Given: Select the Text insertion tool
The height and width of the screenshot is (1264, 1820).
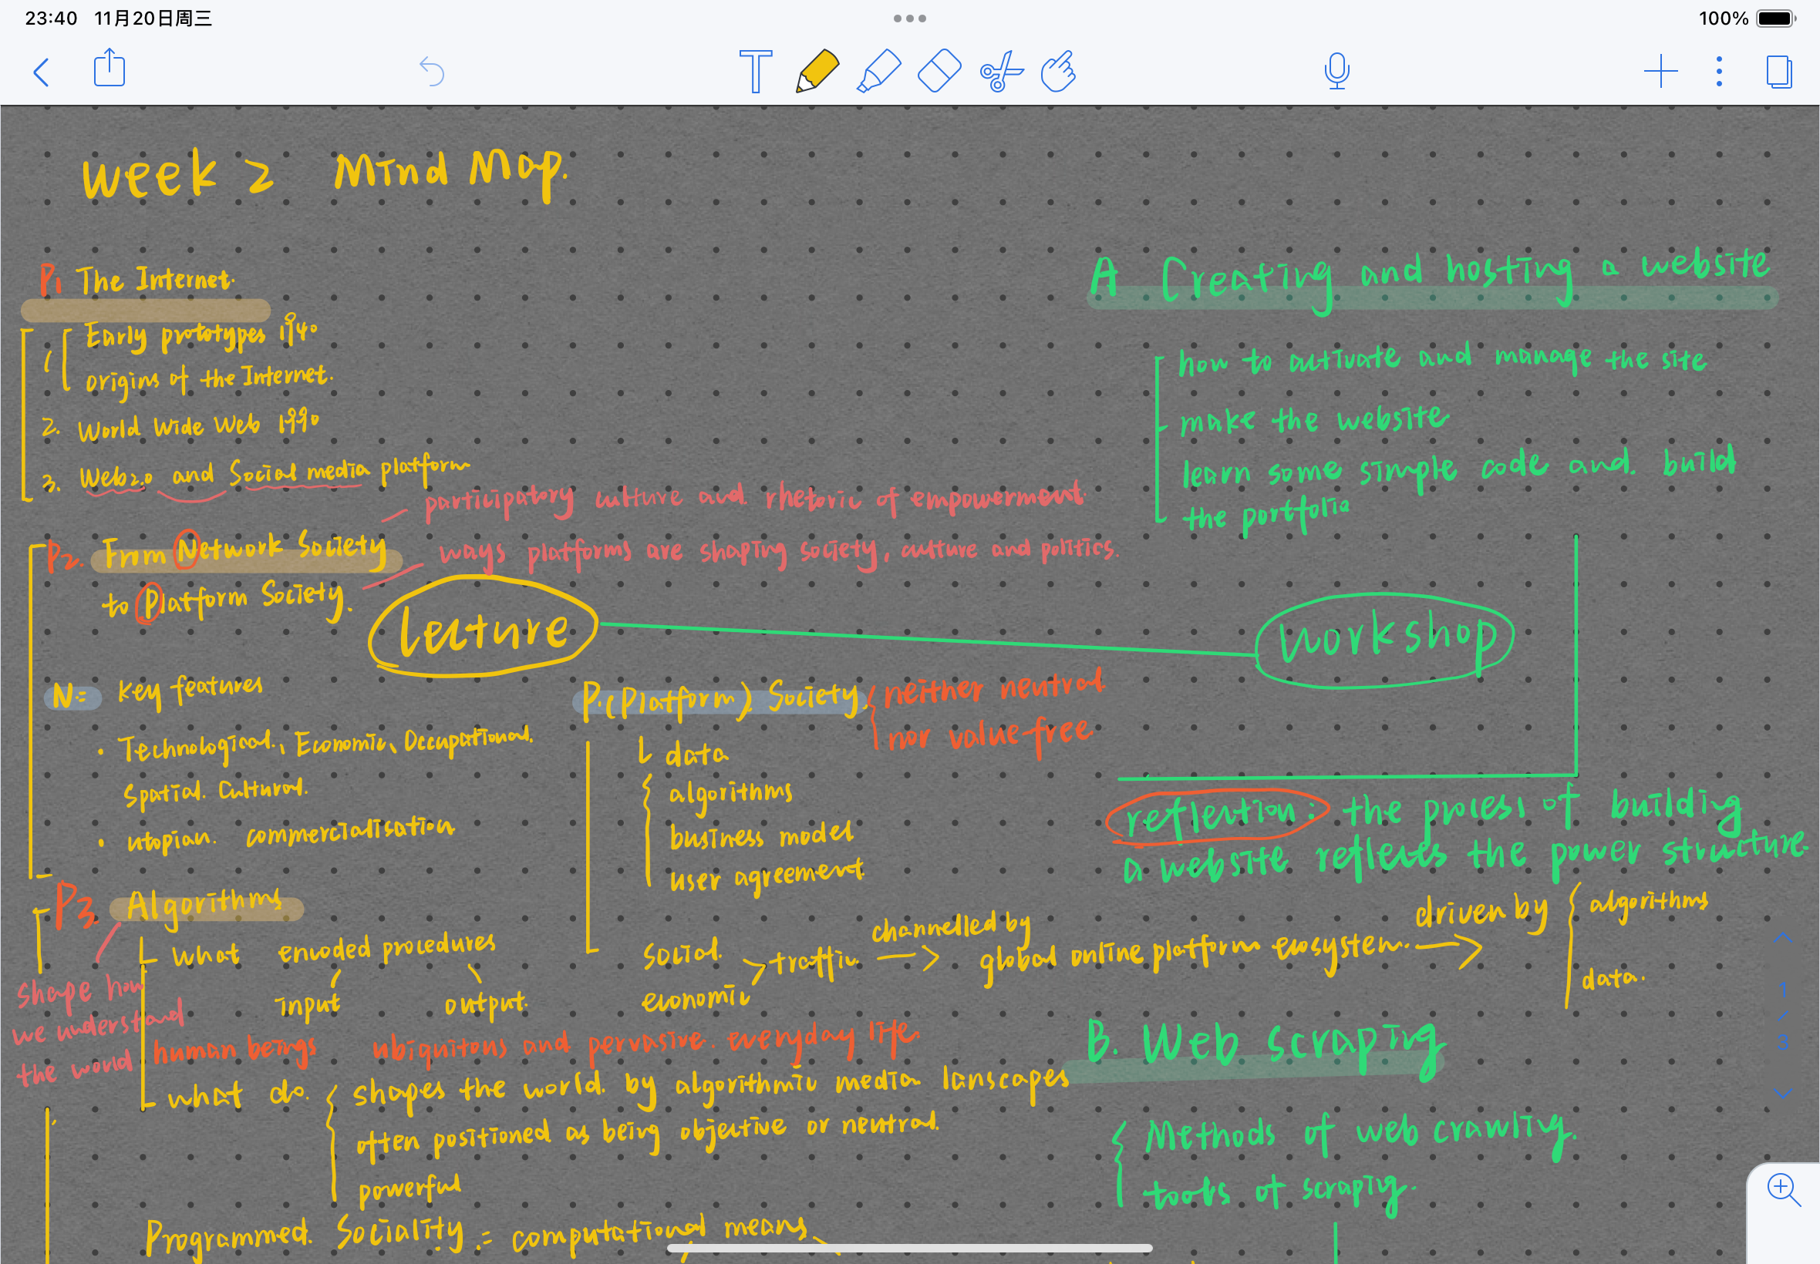Looking at the screenshot, I should pyautogui.click(x=755, y=71).
